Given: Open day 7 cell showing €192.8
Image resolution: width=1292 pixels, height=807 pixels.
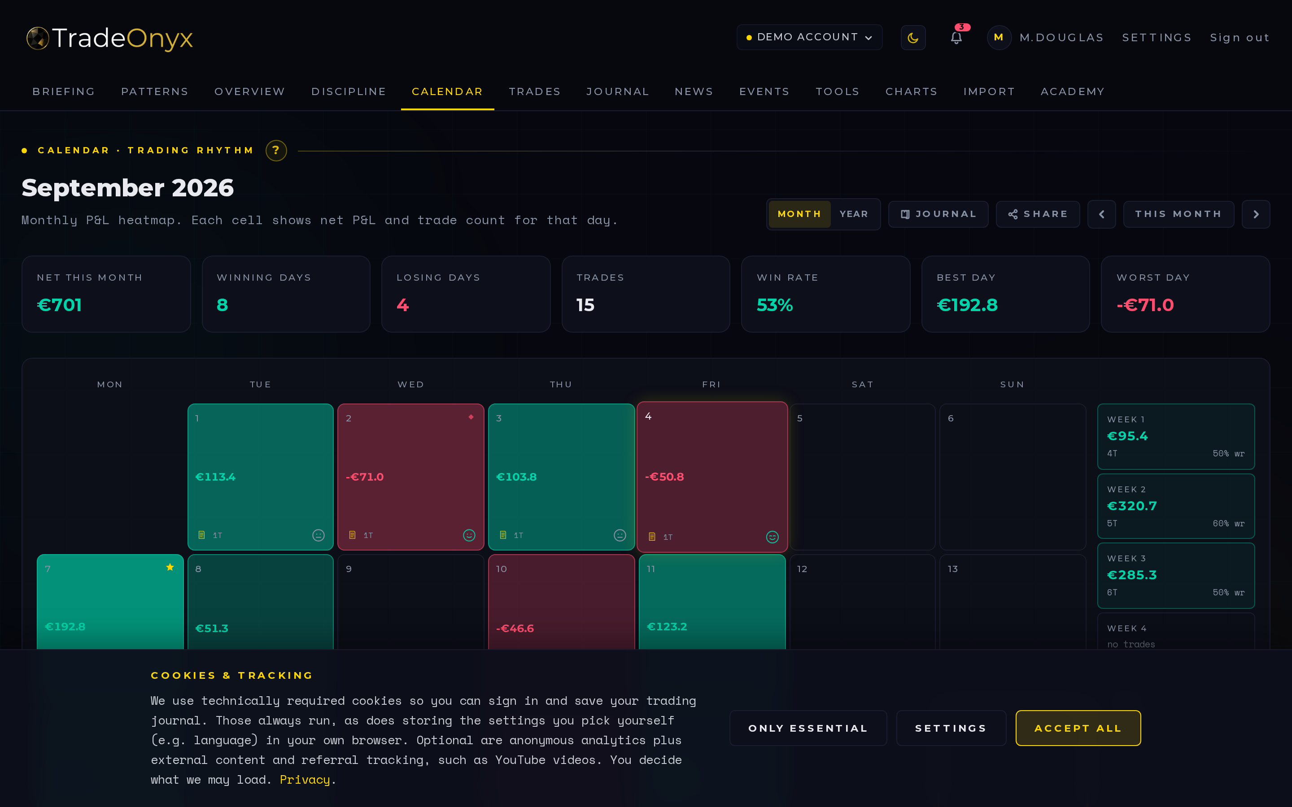Looking at the screenshot, I should (110, 602).
